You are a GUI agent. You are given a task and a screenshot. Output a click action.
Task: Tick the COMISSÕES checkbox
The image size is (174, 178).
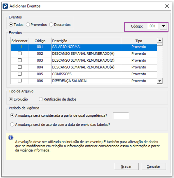click(20, 74)
